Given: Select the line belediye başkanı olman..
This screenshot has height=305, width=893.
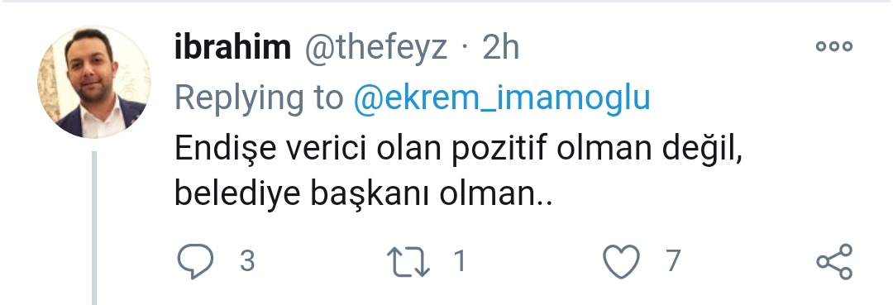Looking at the screenshot, I should [x=363, y=194].
